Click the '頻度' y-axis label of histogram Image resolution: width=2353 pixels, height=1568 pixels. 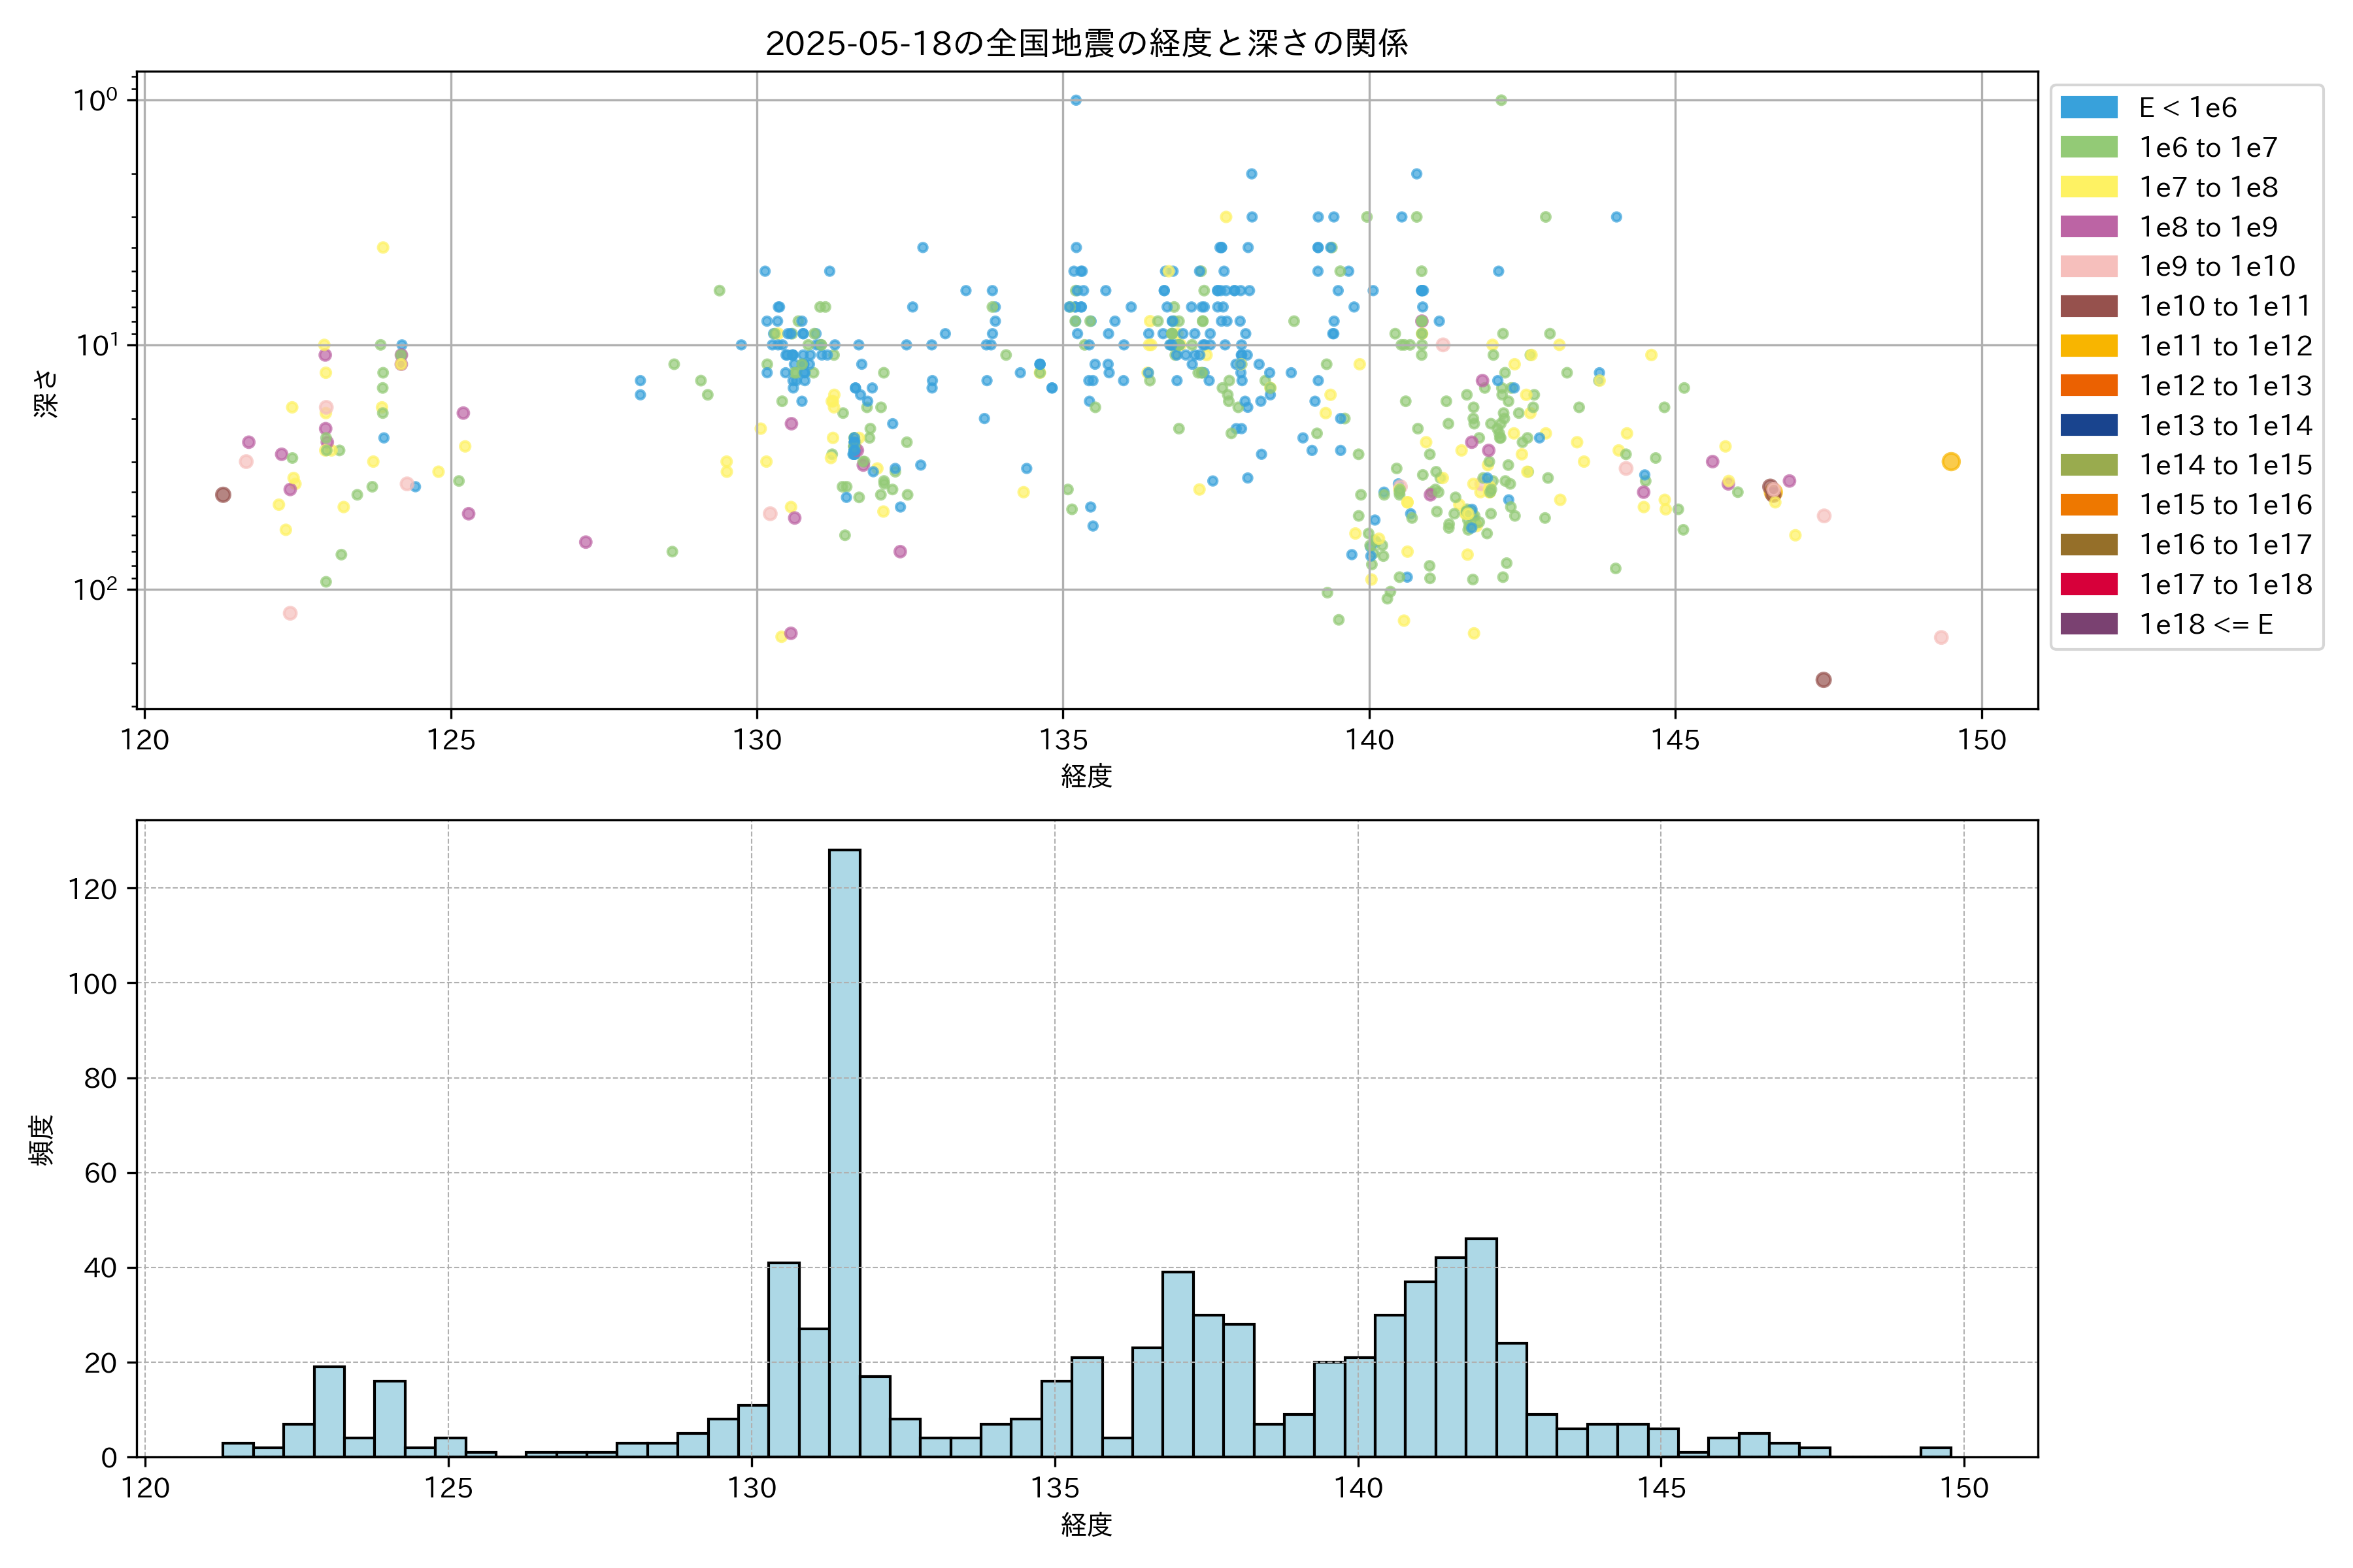click(42, 1140)
